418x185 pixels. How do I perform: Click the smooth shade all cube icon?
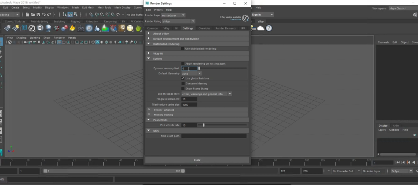point(98,42)
